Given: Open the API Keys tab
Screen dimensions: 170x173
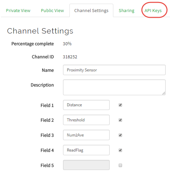Looking at the screenshot, I should click(153, 11).
